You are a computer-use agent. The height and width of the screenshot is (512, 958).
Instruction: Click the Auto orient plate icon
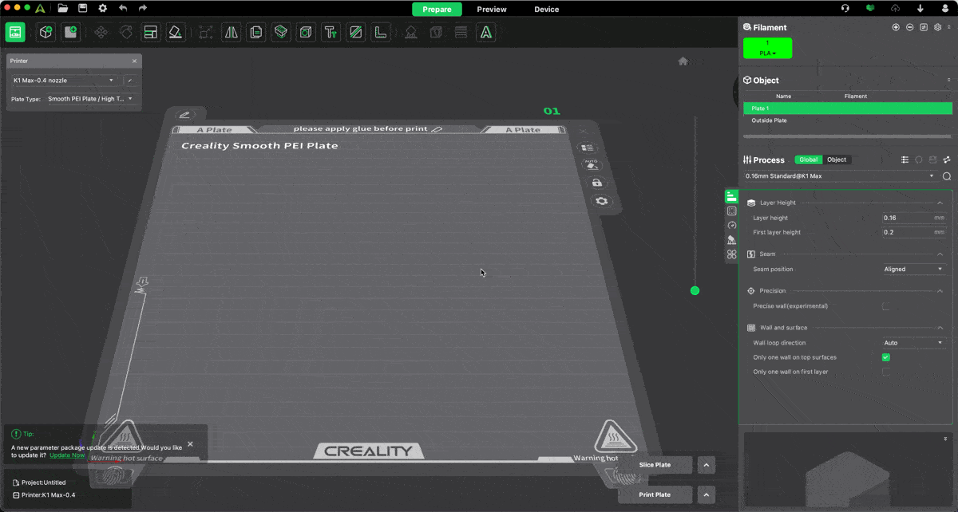(x=592, y=165)
